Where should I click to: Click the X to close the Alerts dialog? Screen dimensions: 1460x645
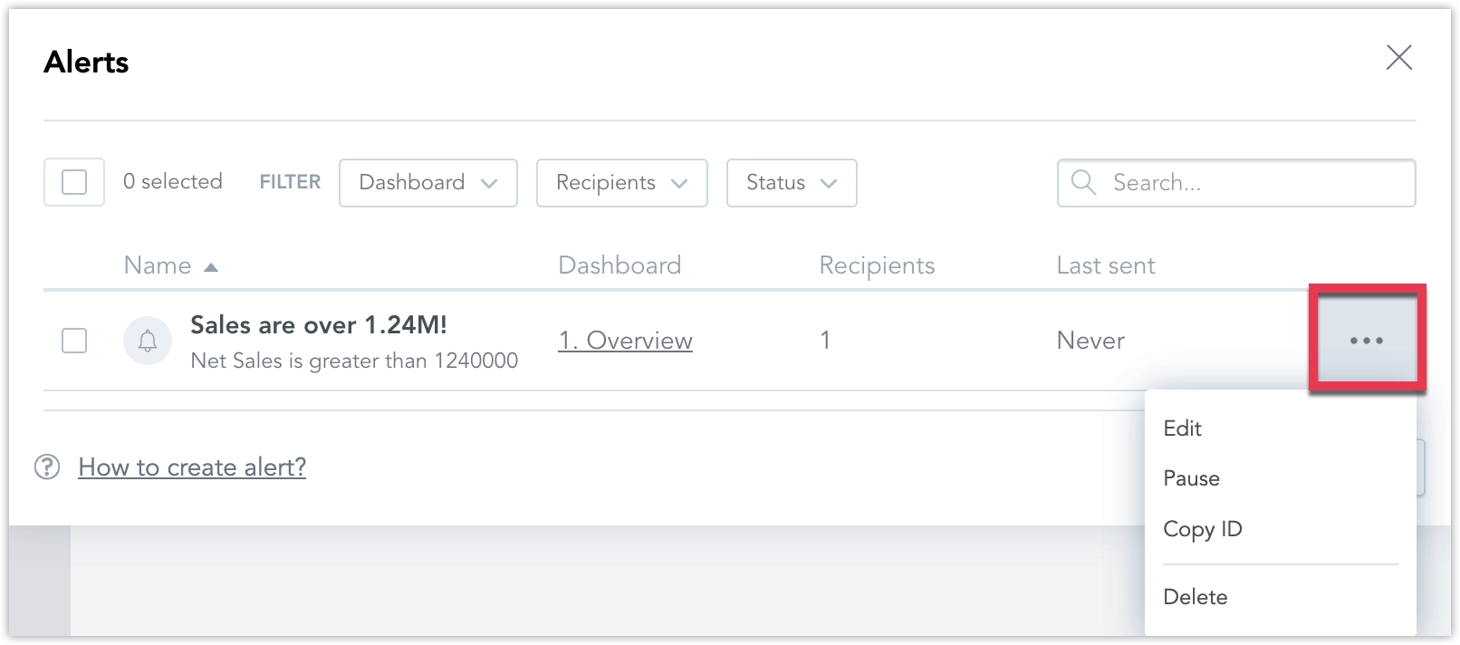pos(1399,58)
